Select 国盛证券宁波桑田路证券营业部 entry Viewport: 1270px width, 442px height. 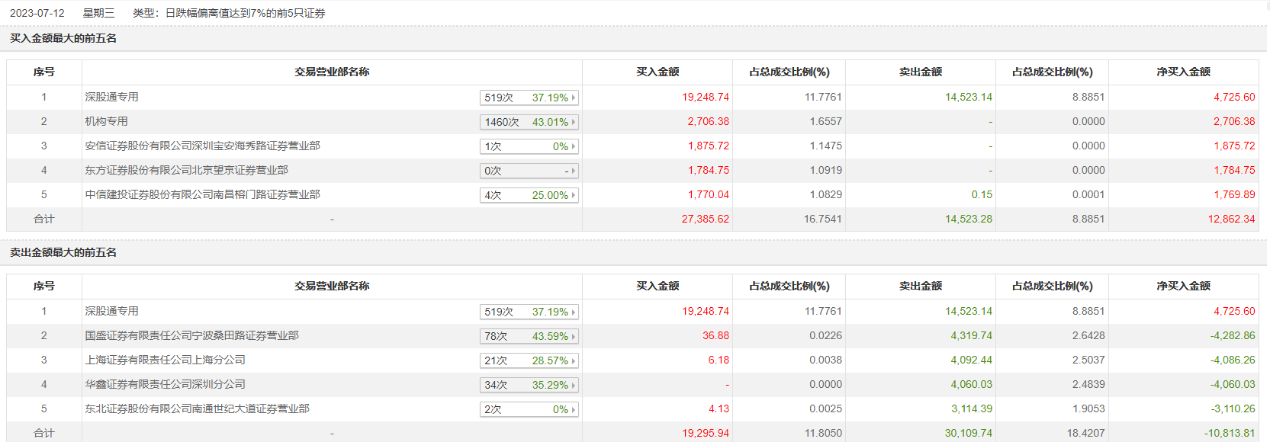(x=191, y=335)
